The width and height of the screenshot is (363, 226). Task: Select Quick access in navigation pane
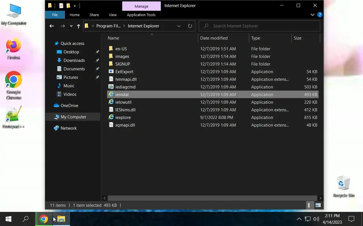[72, 44]
